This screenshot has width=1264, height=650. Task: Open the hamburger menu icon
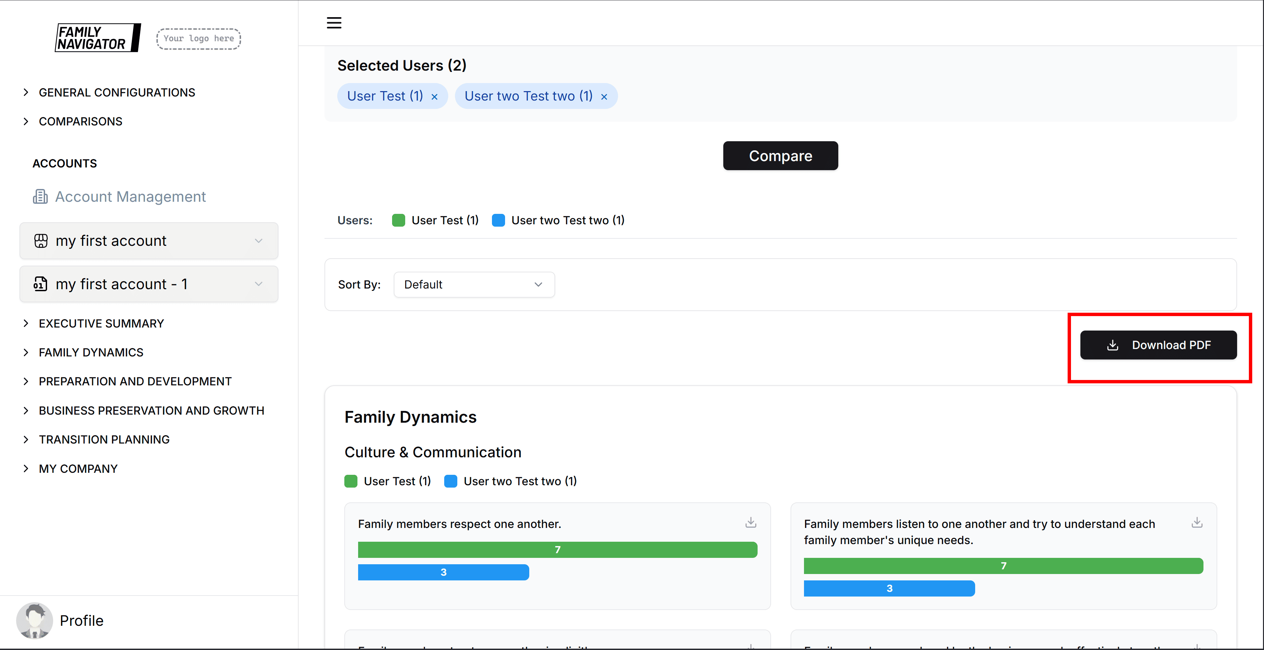point(334,23)
